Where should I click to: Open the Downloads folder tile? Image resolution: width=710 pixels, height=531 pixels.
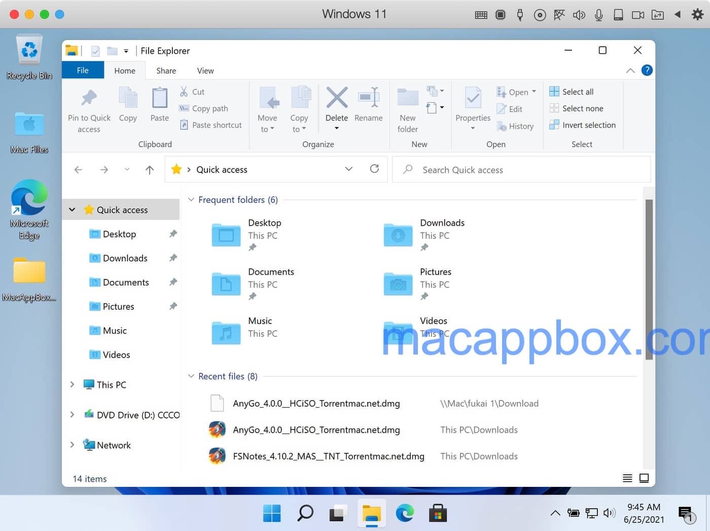(424, 235)
